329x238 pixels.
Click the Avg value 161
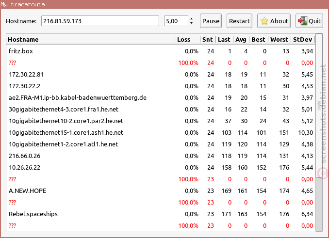coord(242,191)
